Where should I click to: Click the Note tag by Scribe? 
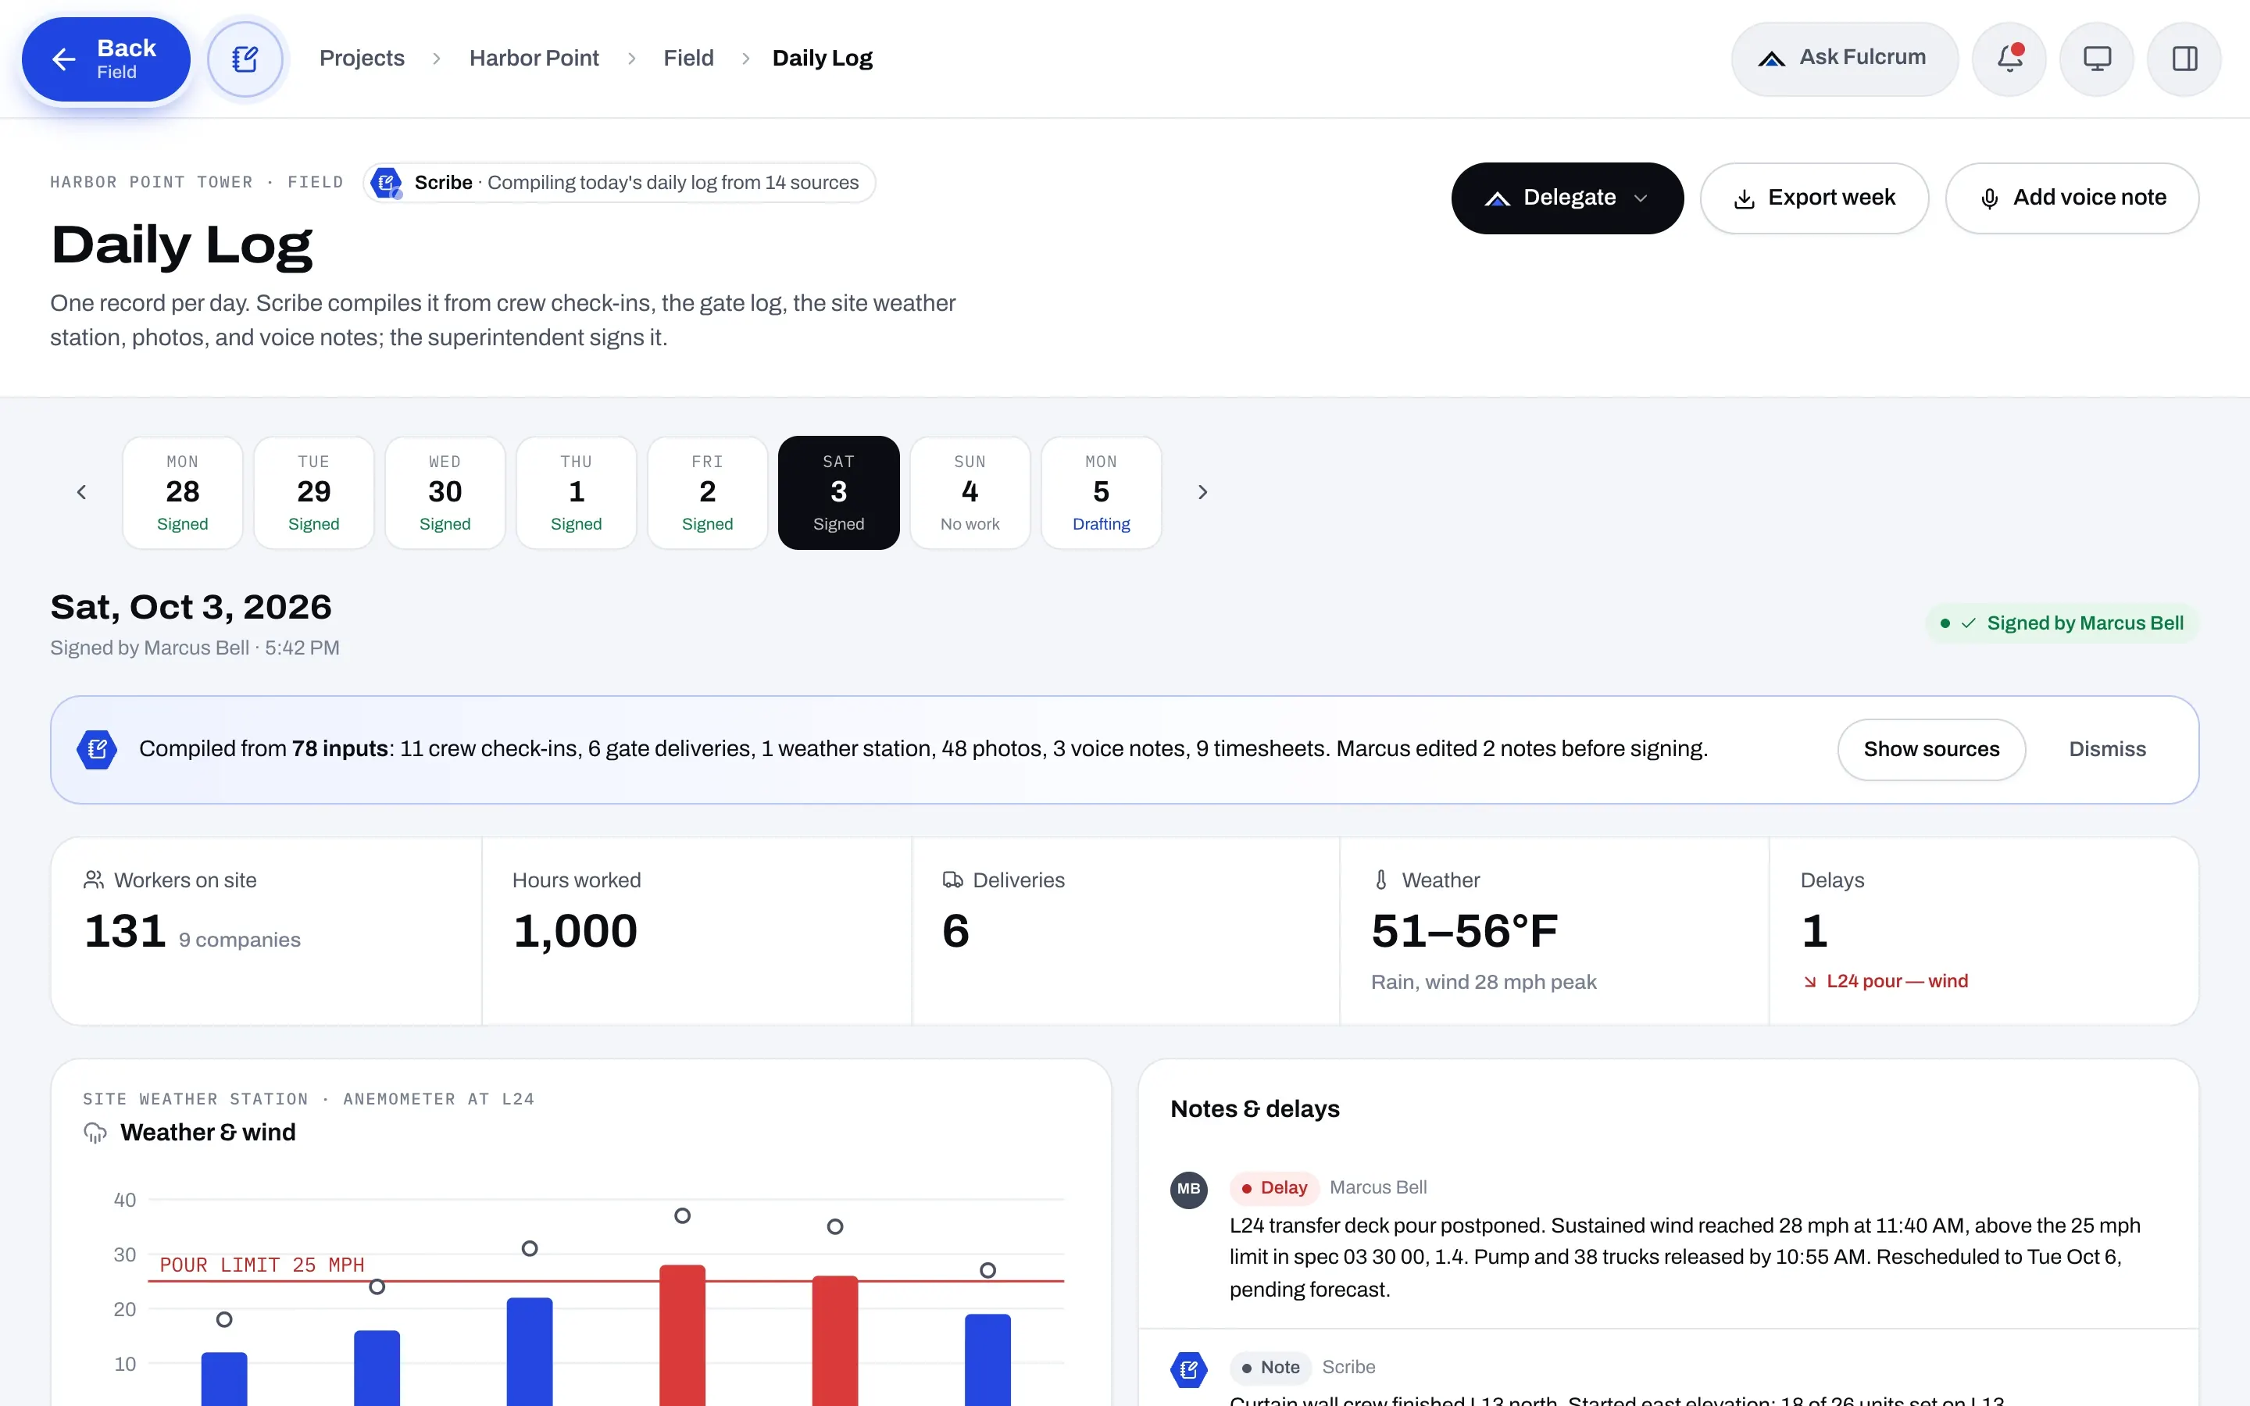[x=1270, y=1367]
